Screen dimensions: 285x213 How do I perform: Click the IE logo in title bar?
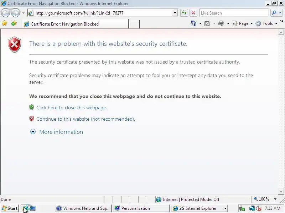[x=4, y=3]
